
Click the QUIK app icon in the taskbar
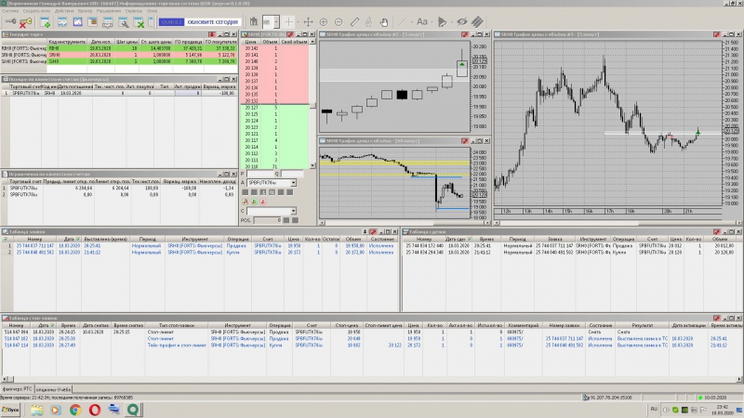(133, 410)
